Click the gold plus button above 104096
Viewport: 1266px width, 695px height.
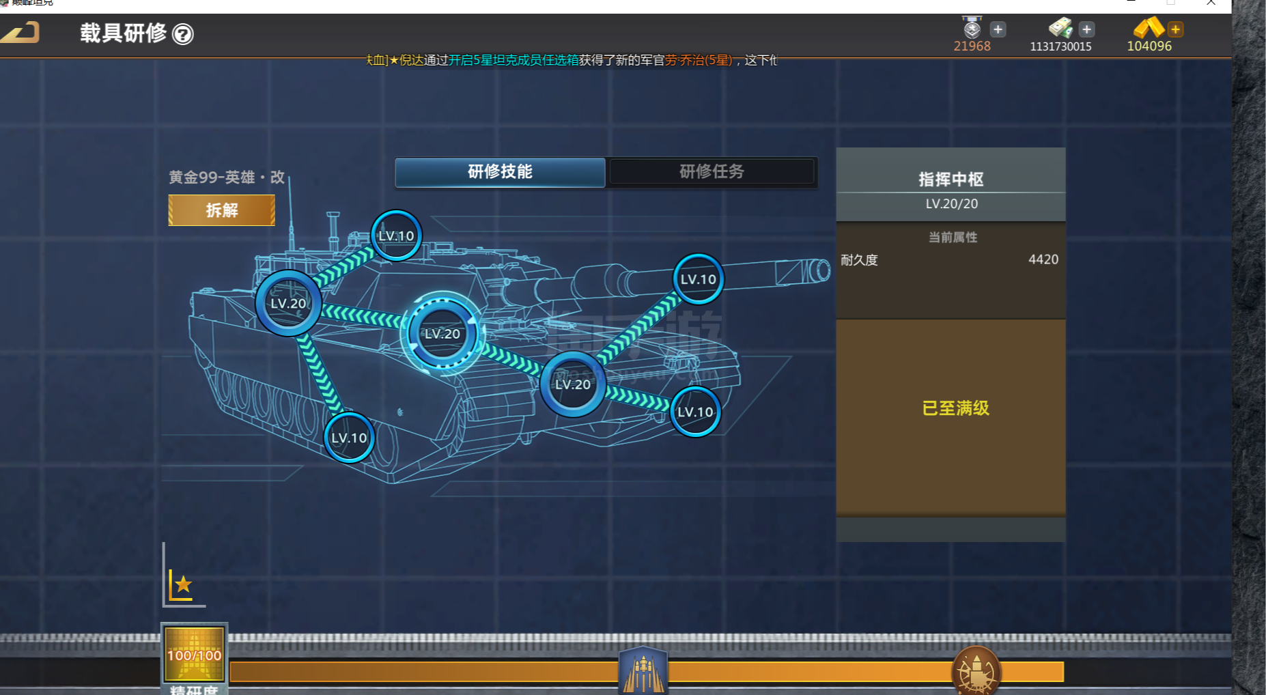(x=1175, y=29)
